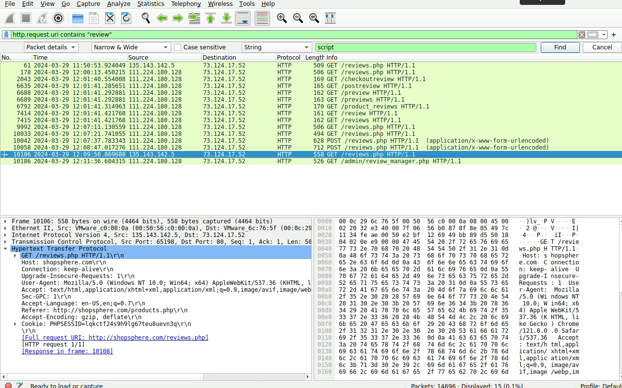The image size is (622, 388).
Task: Stop the running capture
Action: pos(26,19)
